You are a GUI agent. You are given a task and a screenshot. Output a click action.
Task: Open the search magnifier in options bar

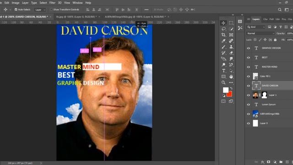tap(280, 10)
